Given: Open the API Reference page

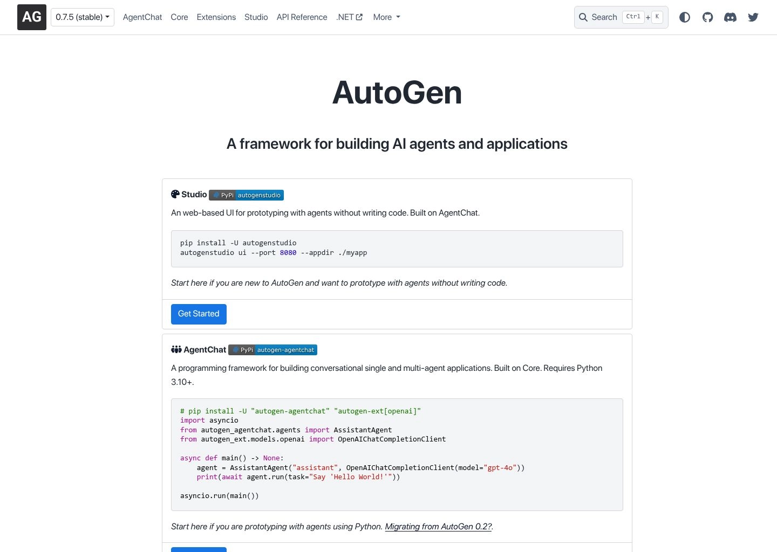Looking at the screenshot, I should (302, 17).
